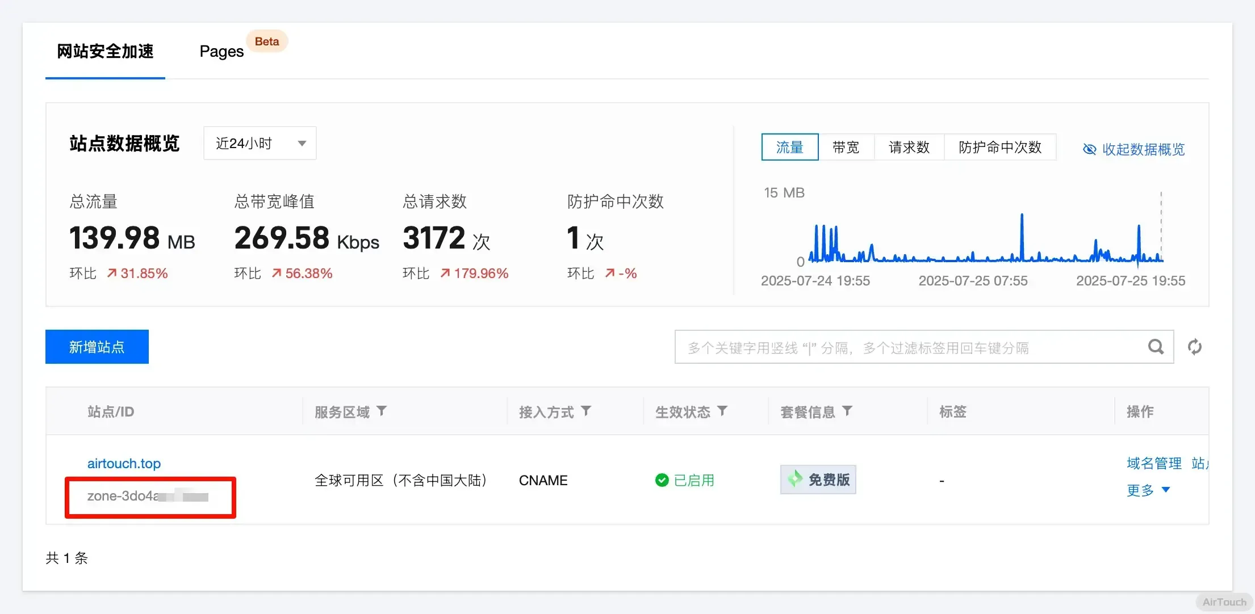The height and width of the screenshot is (614, 1255).
Task: Open the 近24小时 time range dropdown
Action: pyautogui.click(x=260, y=143)
